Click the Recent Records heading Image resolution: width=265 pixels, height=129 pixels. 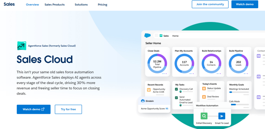[155, 85]
